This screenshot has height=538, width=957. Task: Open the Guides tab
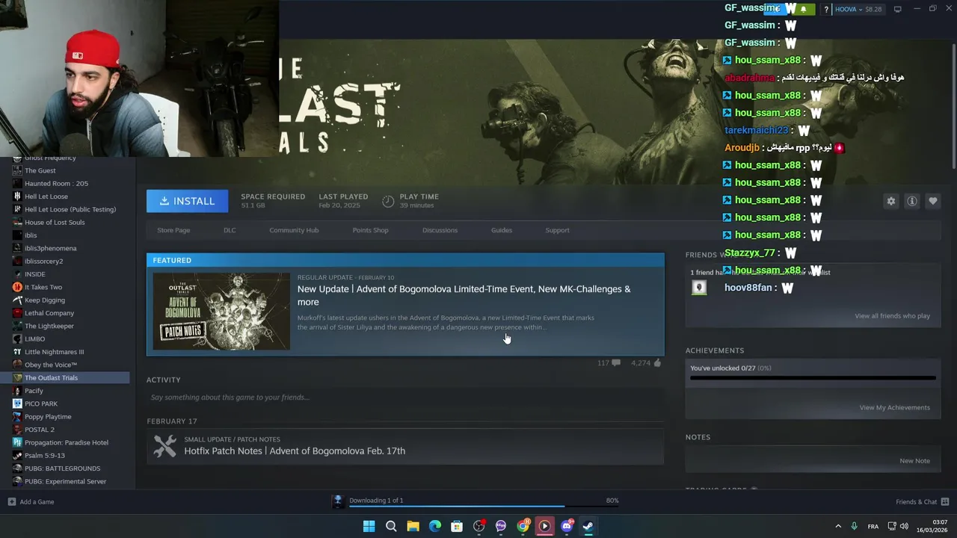pyautogui.click(x=502, y=230)
